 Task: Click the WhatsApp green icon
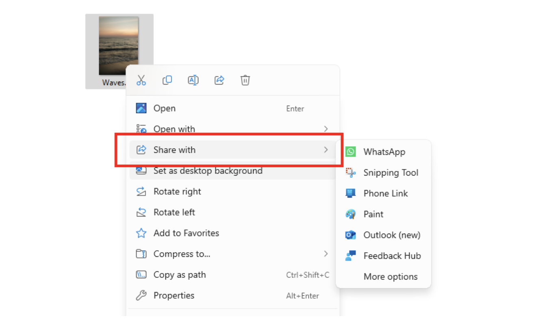coord(350,152)
